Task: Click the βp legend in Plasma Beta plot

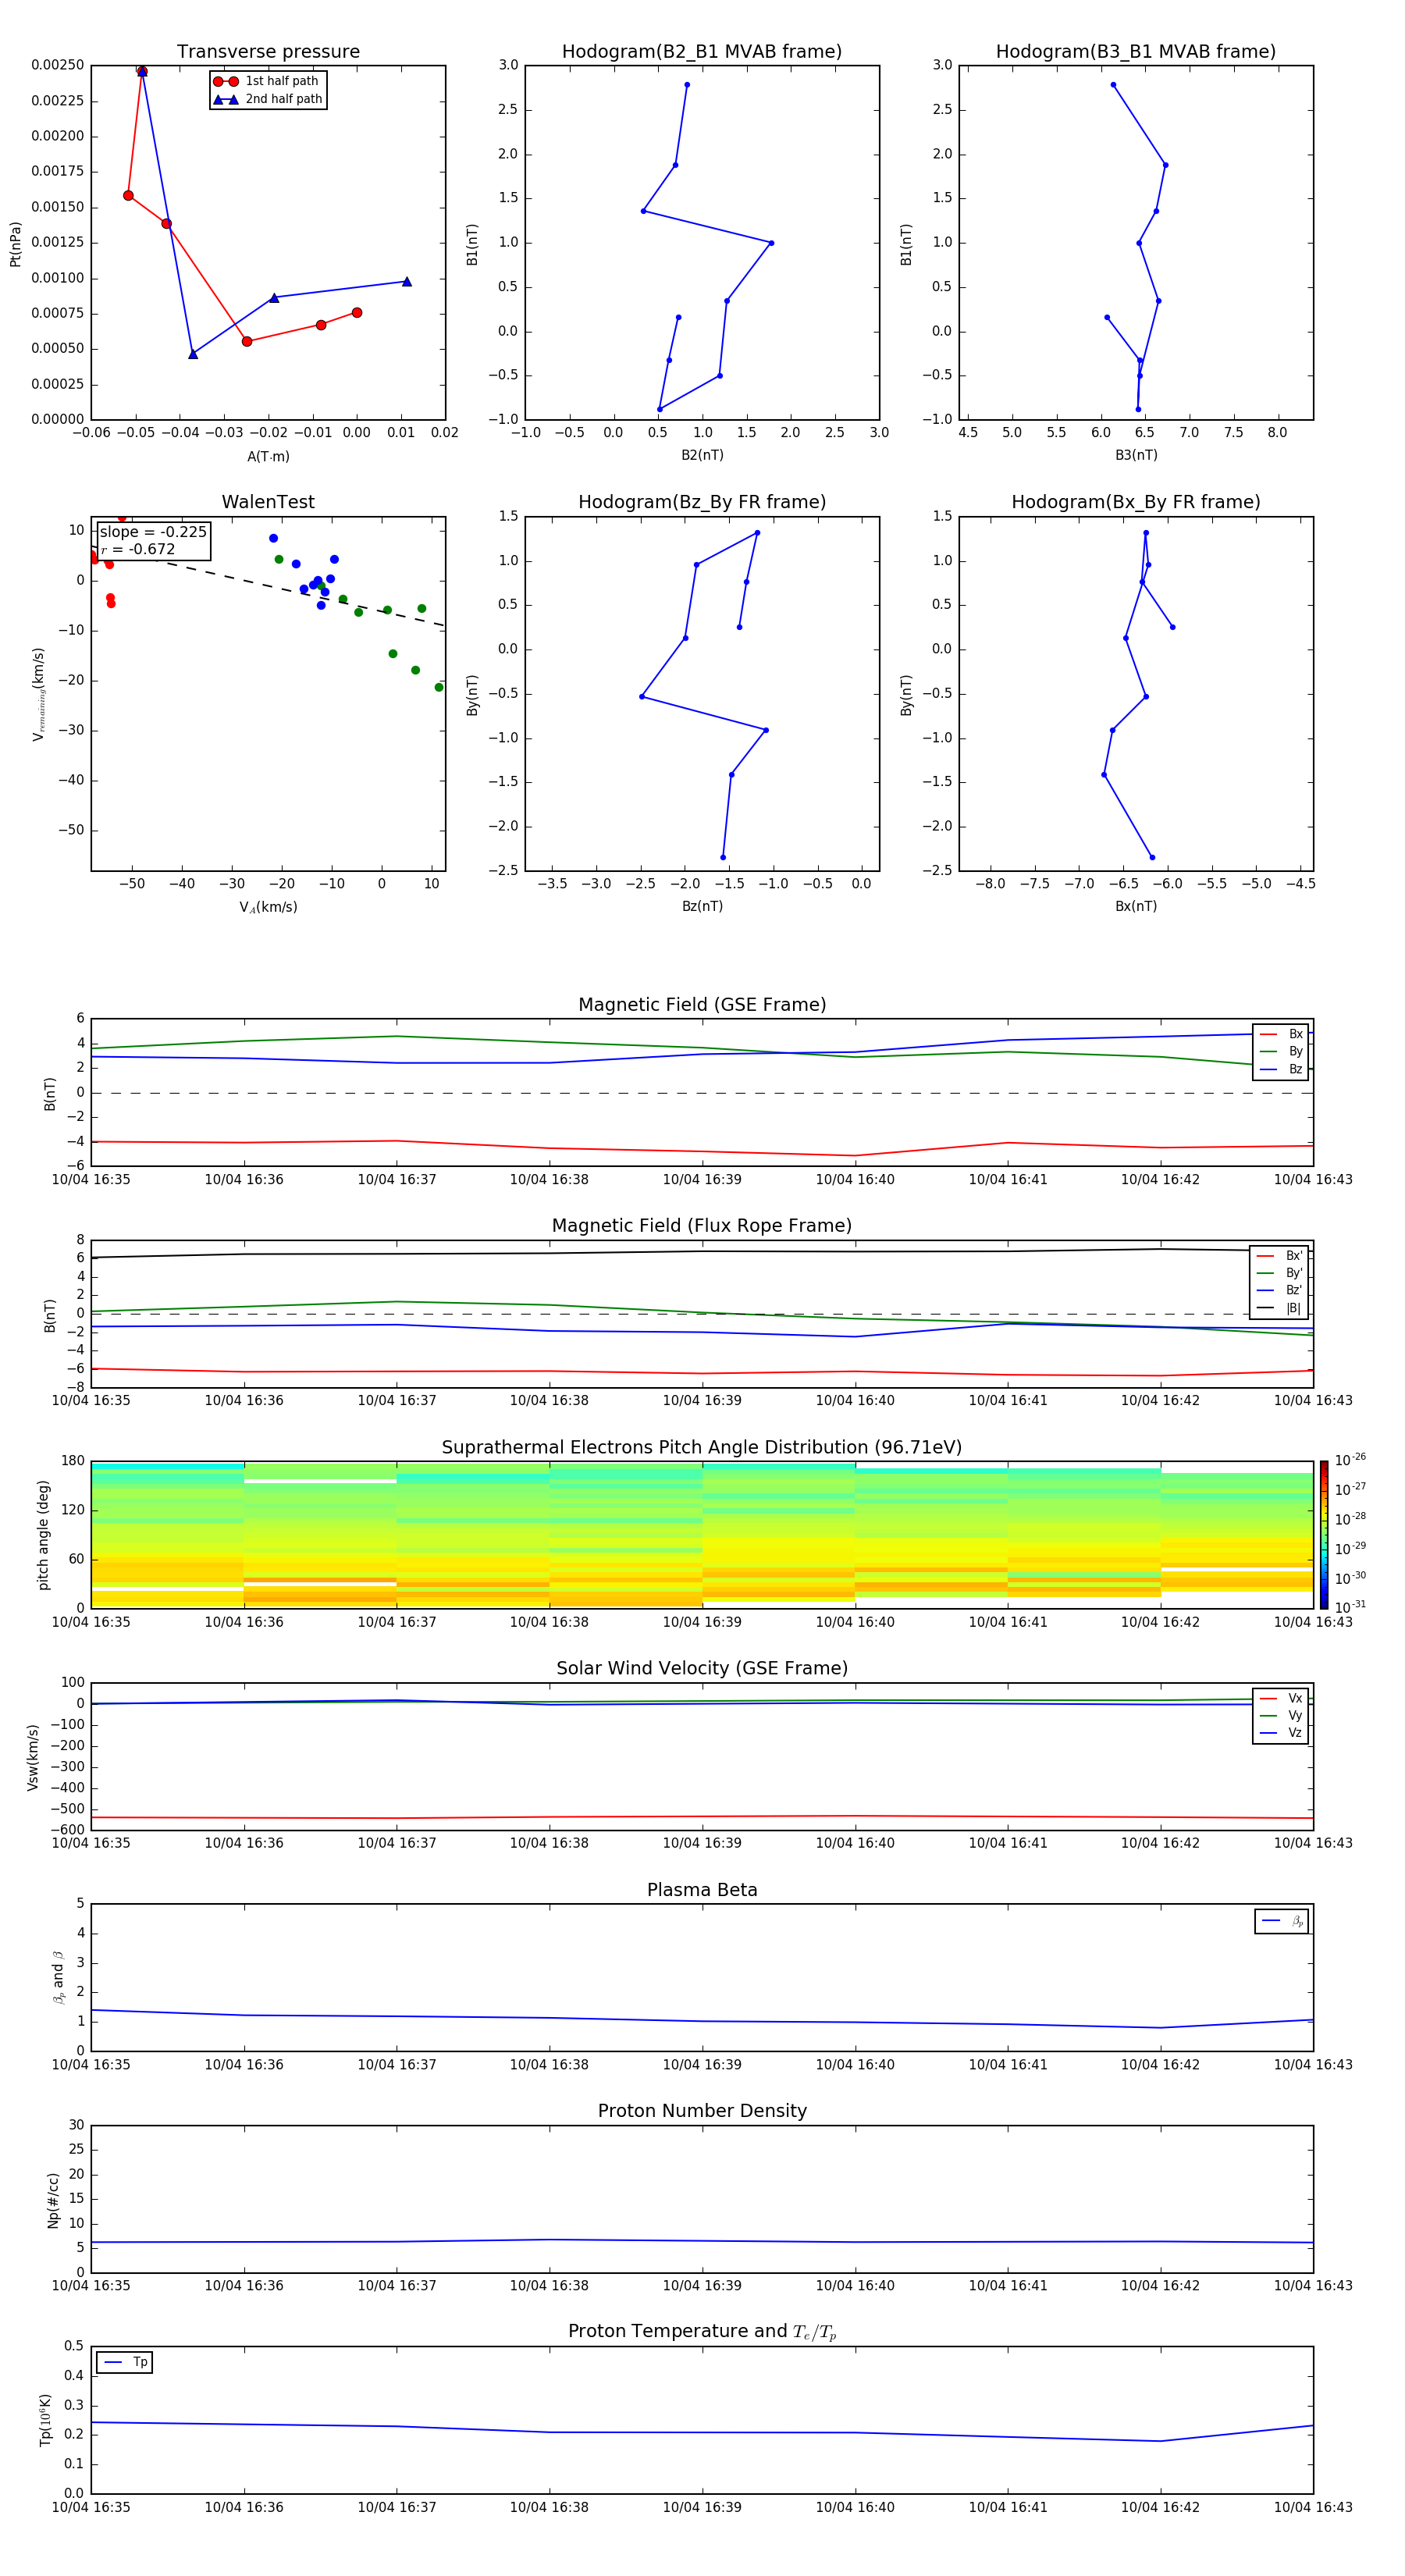Action: pos(1282,1921)
